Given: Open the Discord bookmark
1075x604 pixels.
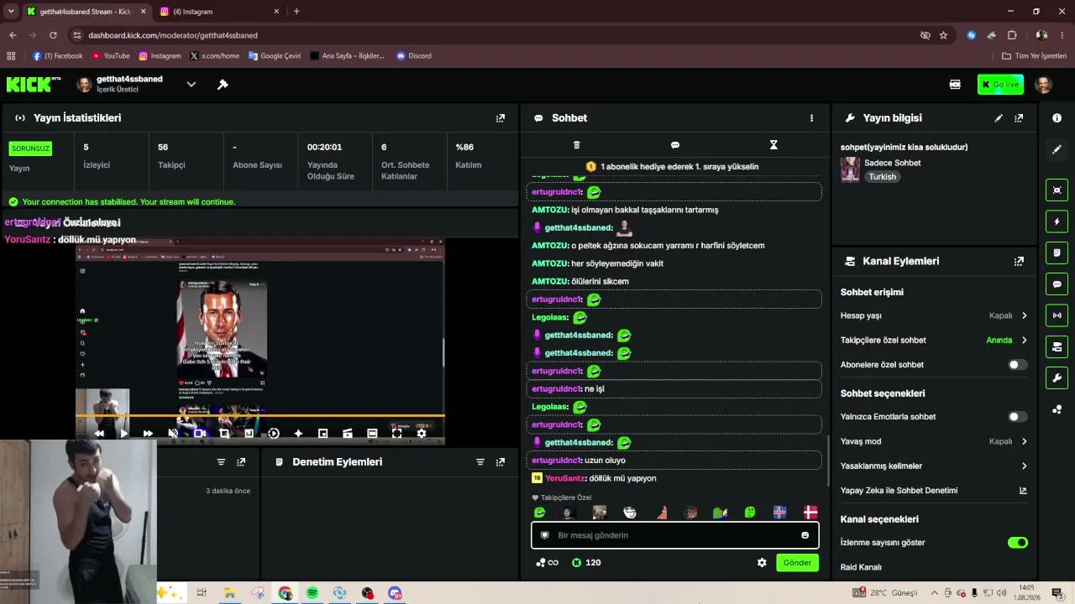Looking at the screenshot, I should [x=414, y=56].
